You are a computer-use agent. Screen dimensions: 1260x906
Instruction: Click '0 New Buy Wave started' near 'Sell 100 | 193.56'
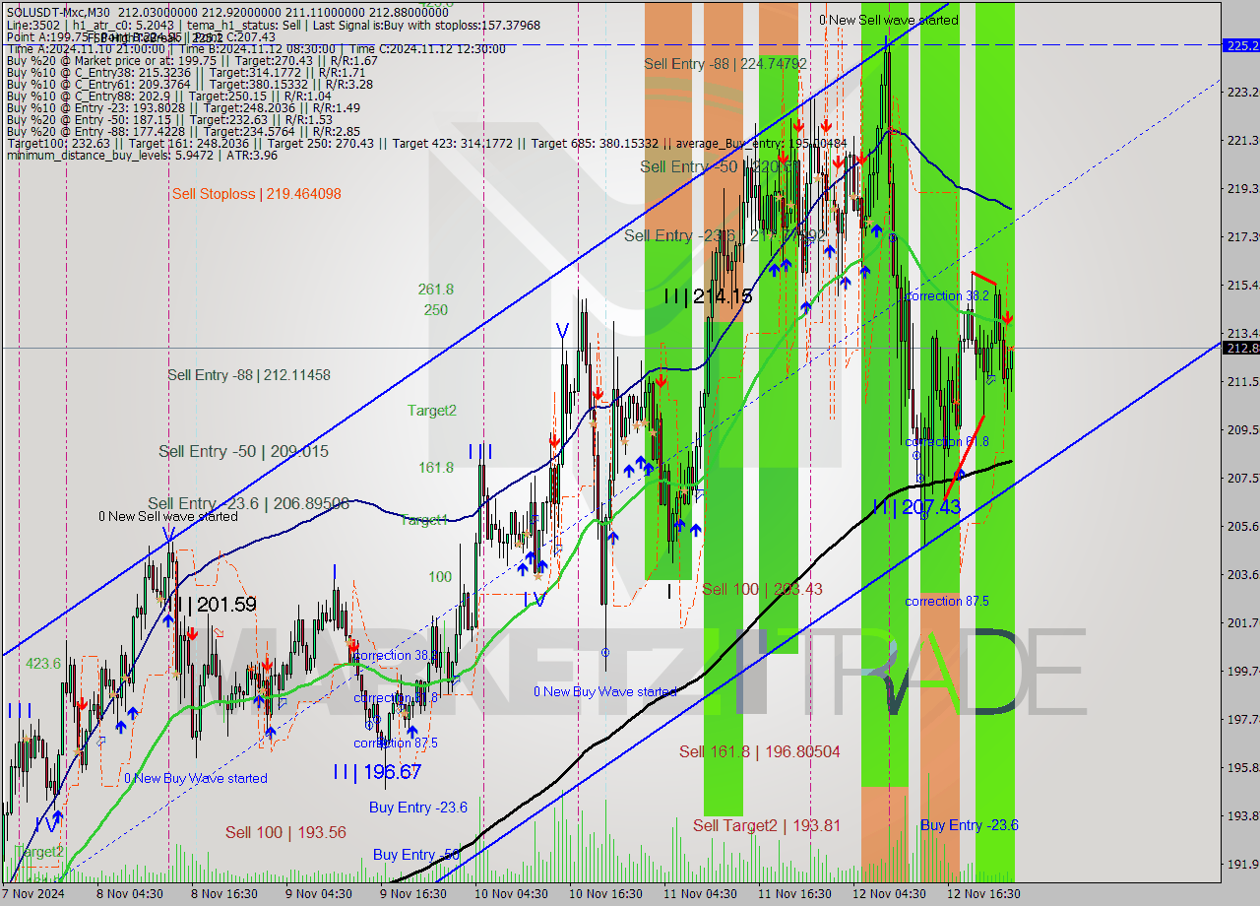pos(195,778)
